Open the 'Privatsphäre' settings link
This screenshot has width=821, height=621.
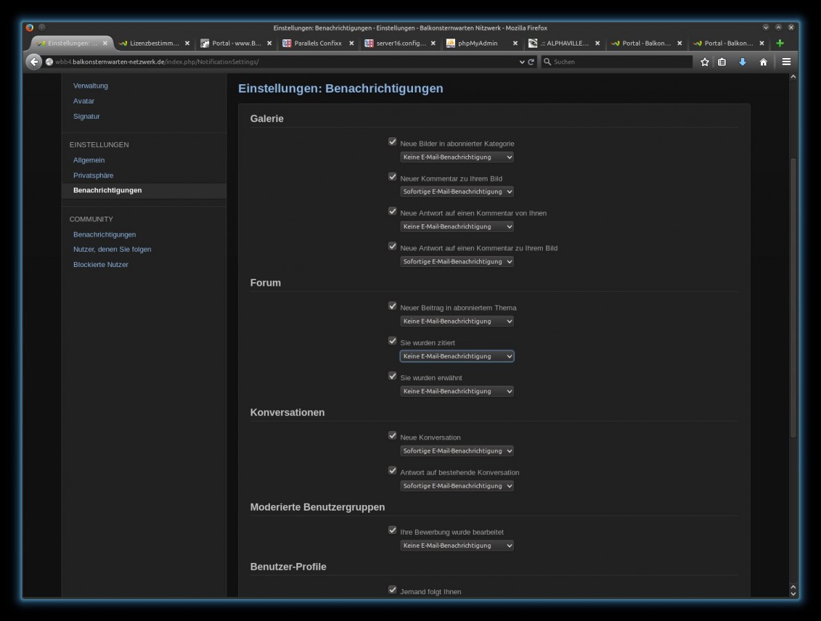pos(93,175)
